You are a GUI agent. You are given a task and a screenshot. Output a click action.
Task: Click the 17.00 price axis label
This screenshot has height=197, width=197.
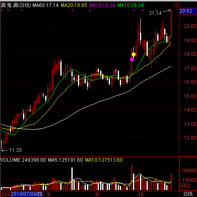pos(190,68)
